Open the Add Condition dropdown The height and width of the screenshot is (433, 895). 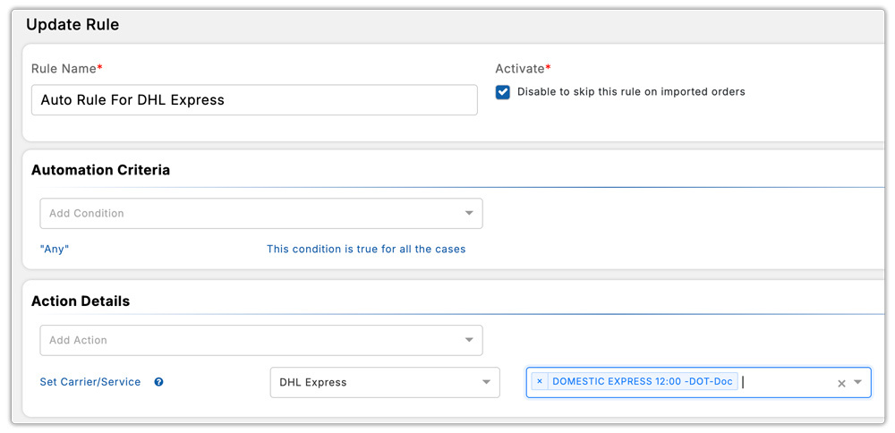pyautogui.click(x=261, y=213)
